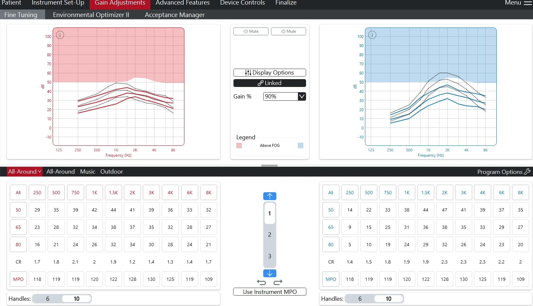Viewport: 533px width, 306px height.
Task: Click Display Options button
Action: (270, 73)
